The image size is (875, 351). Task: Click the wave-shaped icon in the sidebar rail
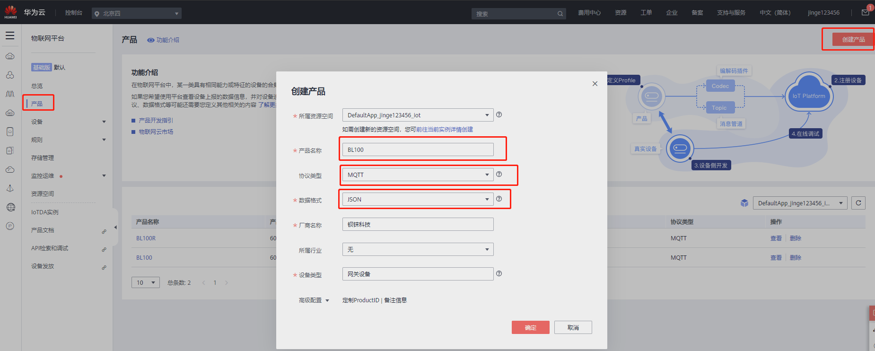click(x=10, y=94)
